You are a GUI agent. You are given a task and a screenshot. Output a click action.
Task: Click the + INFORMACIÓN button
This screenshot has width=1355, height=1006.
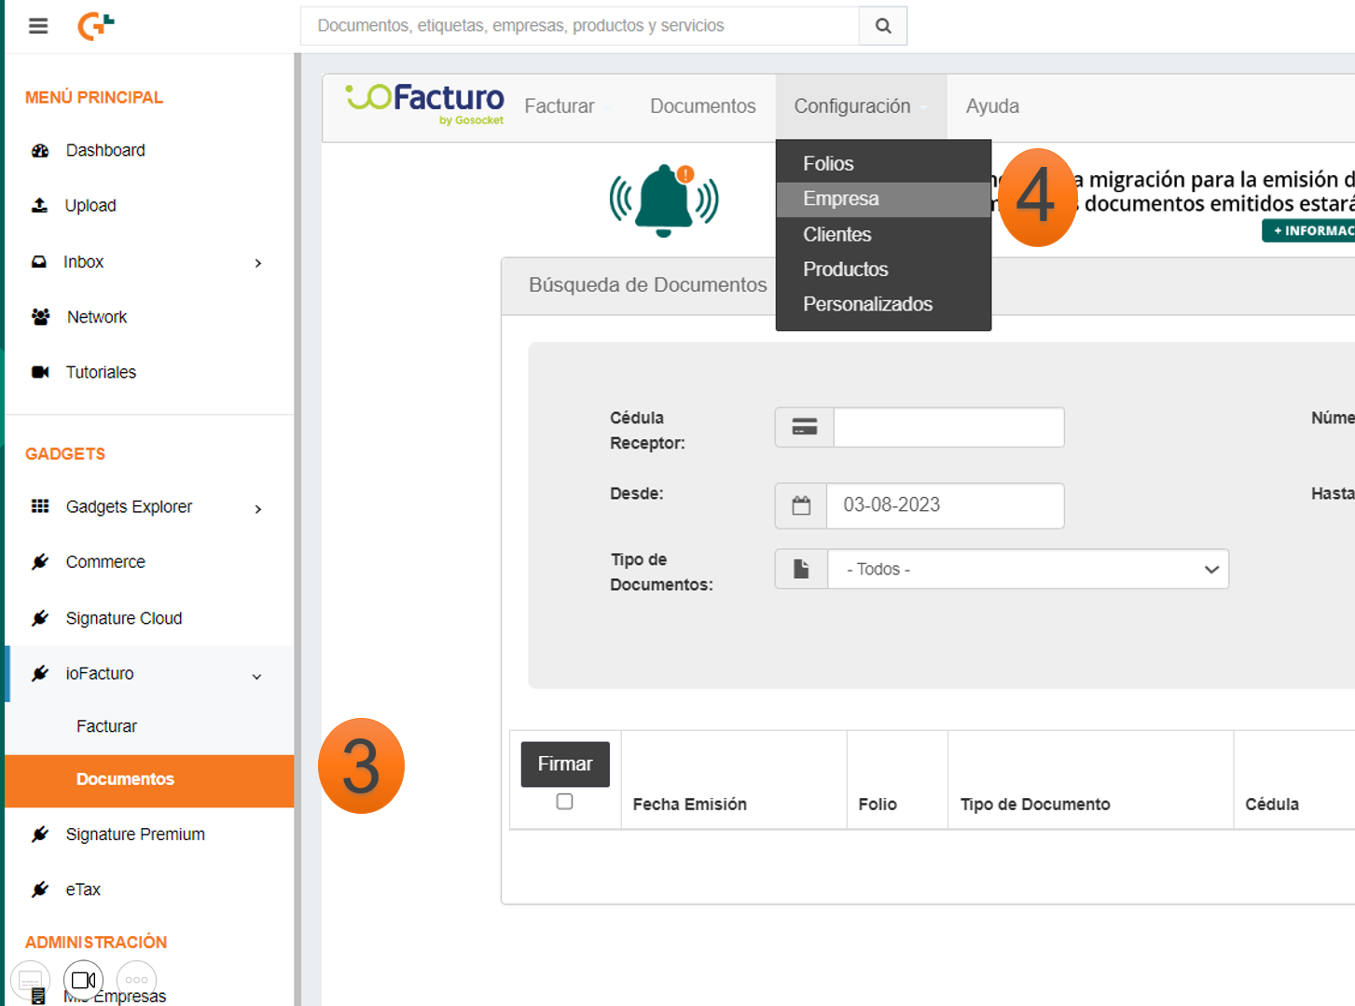pyautogui.click(x=1308, y=230)
